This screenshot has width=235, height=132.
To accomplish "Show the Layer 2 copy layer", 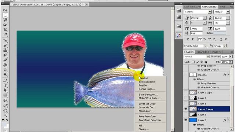I will (x=186, y=92).
